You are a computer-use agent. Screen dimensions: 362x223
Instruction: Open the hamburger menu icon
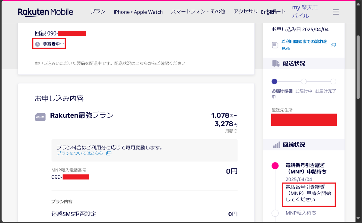(336, 12)
